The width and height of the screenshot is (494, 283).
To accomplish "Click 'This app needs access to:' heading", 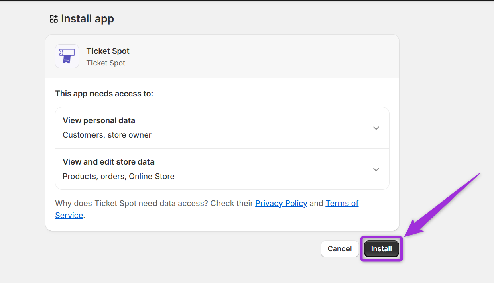I will coord(104,94).
